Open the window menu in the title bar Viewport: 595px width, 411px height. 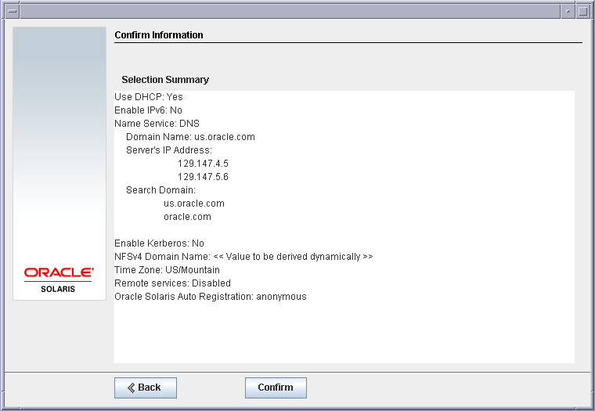(x=13, y=11)
